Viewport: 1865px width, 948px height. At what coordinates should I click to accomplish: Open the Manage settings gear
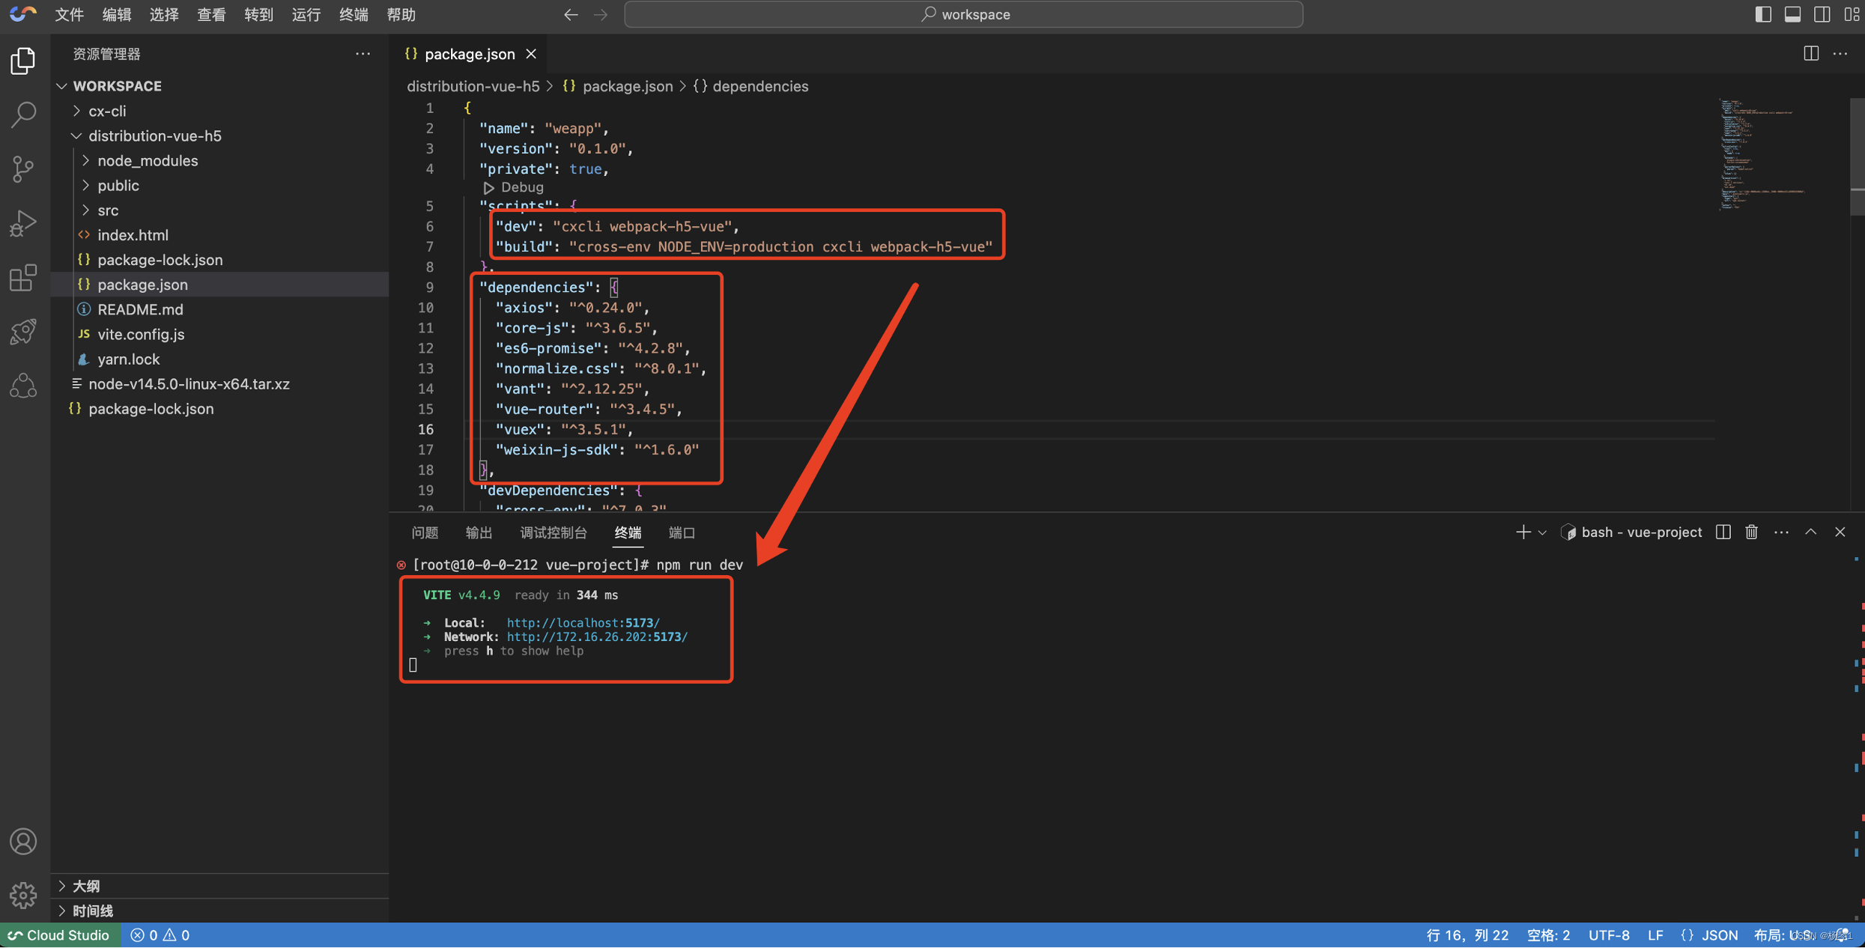click(x=23, y=895)
